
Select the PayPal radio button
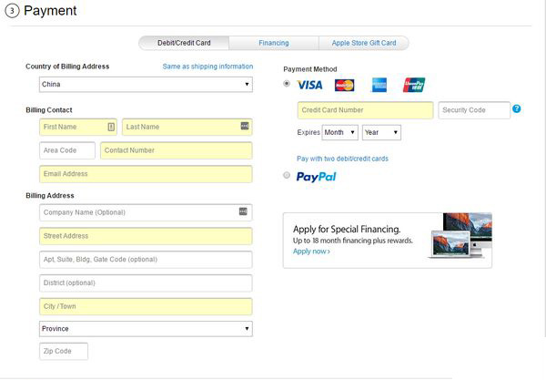[x=288, y=175]
